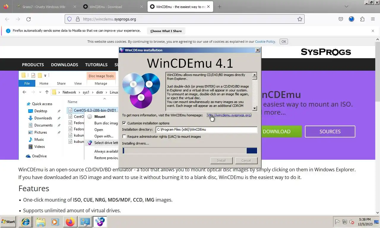
Task: Click the Firefox forward arrow
Action: point(18,19)
